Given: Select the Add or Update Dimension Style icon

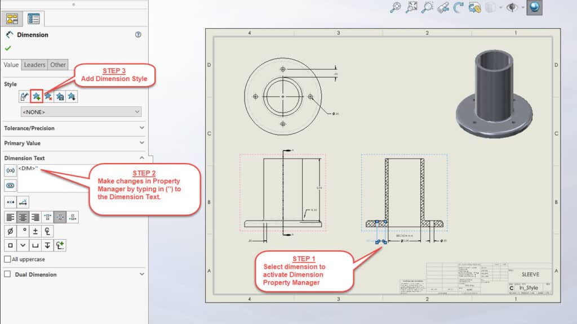Looking at the screenshot, I should (36, 96).
